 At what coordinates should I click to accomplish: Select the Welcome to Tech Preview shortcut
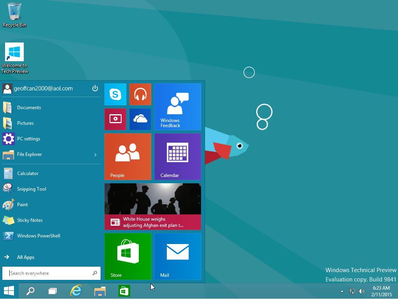[14, 58]
